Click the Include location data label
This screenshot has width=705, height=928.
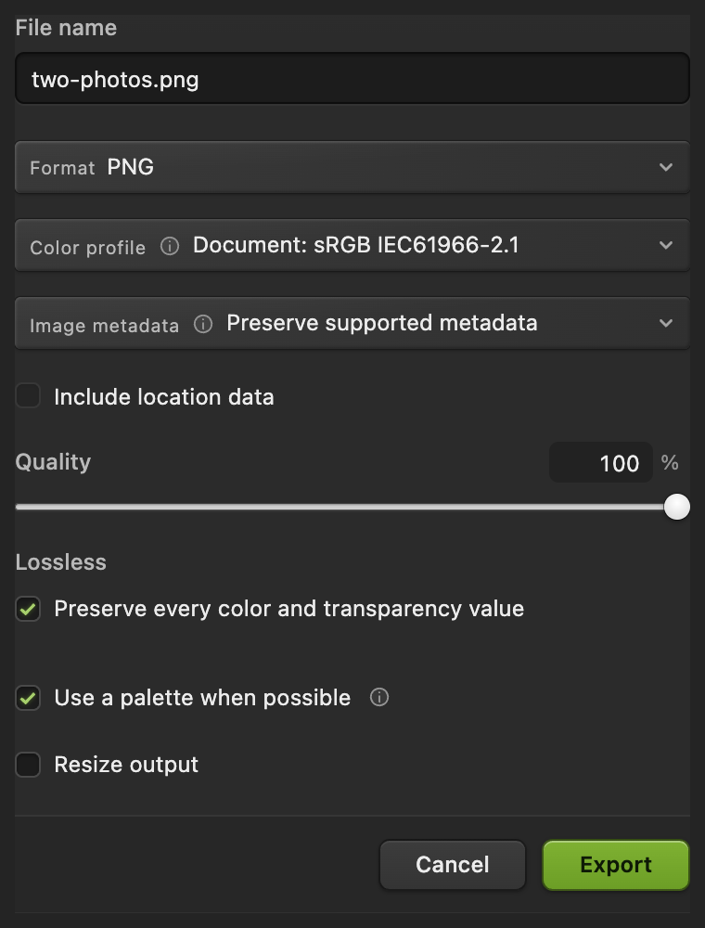pyautogui.click(x=164, y=396)
